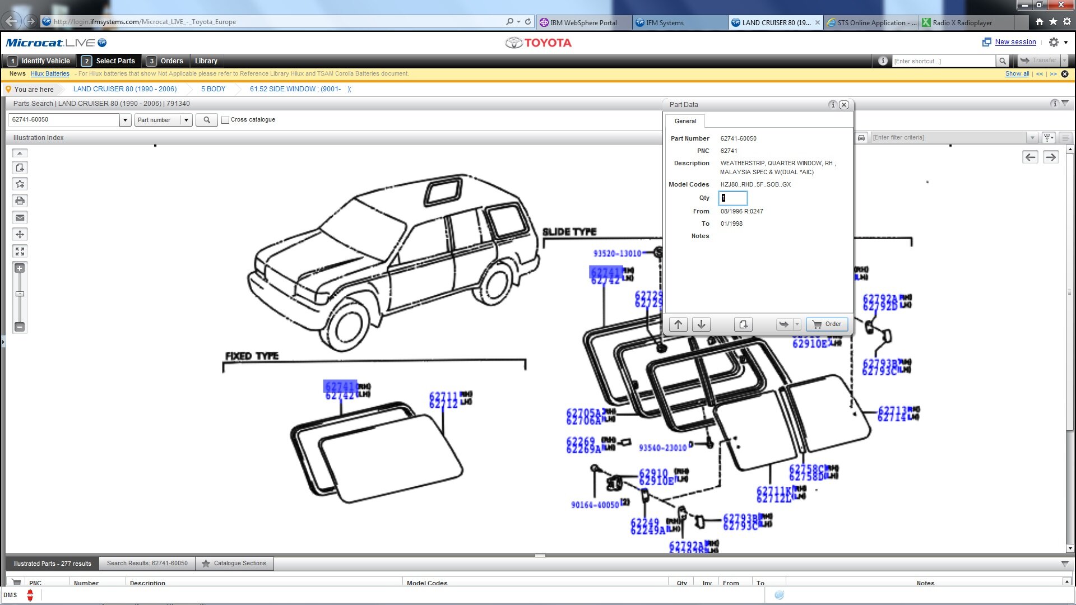Add illustration to favourites with the star icon
The height and width of the screenshot is (605, 1076).
pos(20,184)
